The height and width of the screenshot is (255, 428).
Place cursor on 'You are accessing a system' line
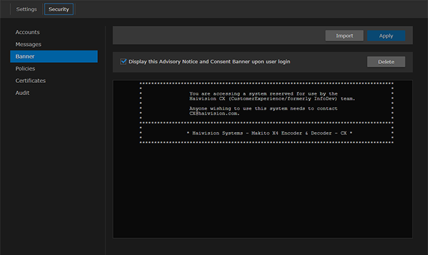[263, 94]
